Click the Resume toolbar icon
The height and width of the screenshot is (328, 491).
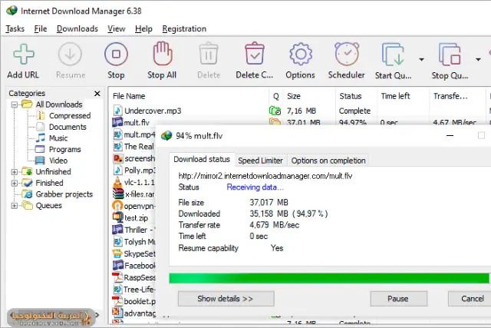[x=70, y=55]
